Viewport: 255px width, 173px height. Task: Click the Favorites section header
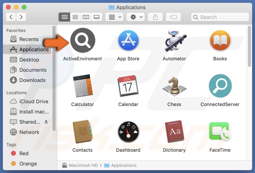point(16,30)
